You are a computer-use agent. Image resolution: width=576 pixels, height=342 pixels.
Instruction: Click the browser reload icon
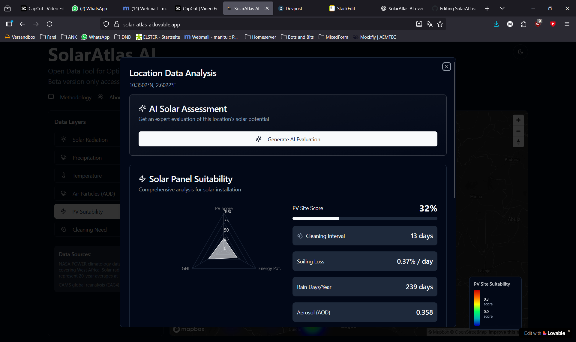(x=49, y=24)
